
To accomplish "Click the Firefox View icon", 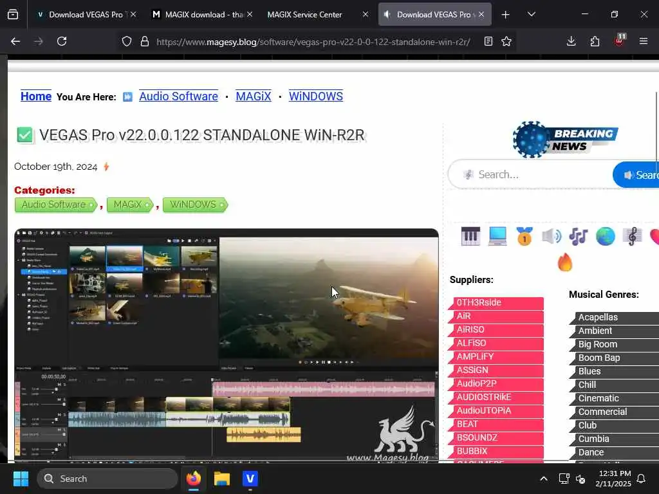I will [13, 14].
